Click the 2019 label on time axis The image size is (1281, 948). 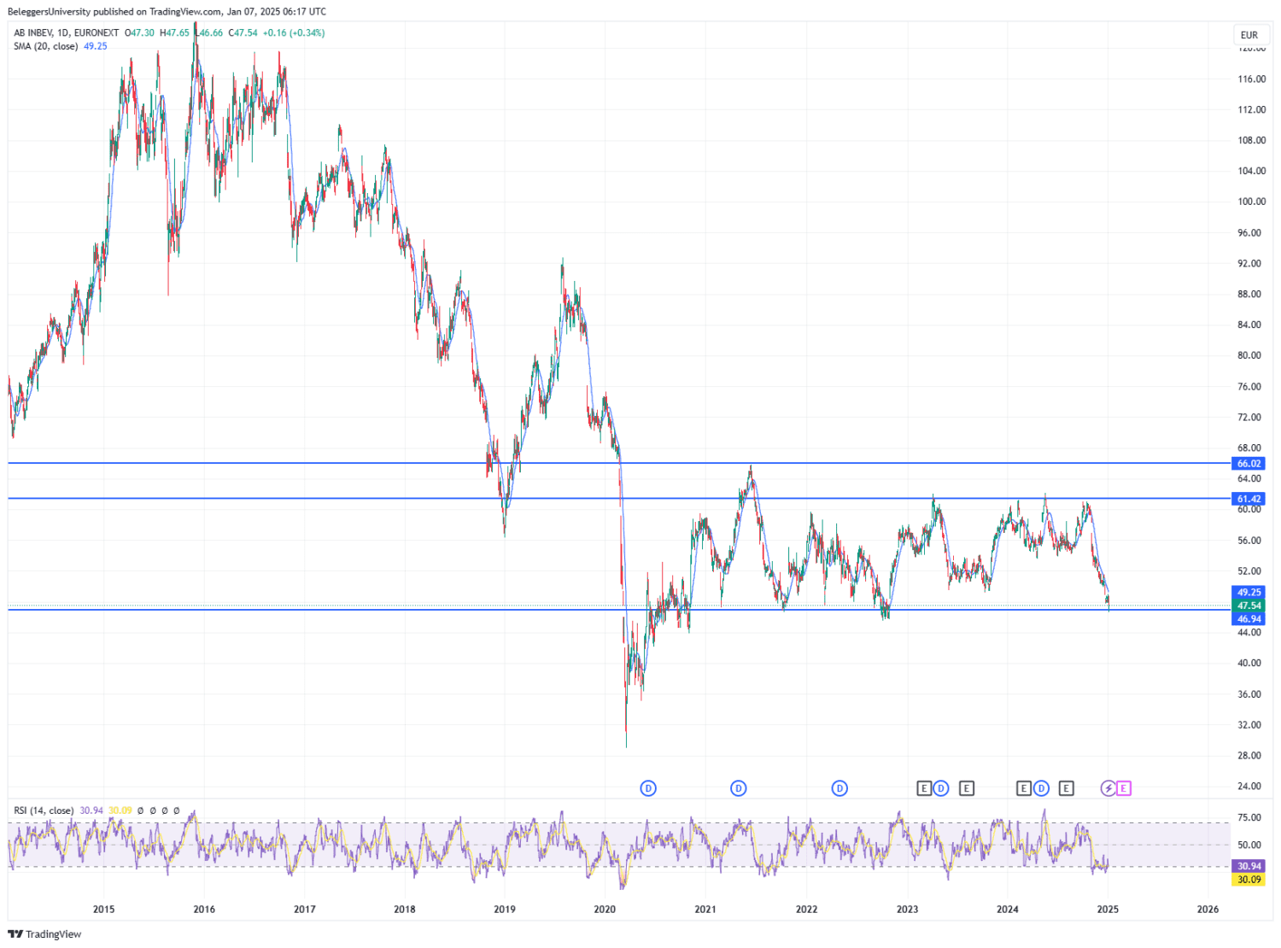click(505, 909)
